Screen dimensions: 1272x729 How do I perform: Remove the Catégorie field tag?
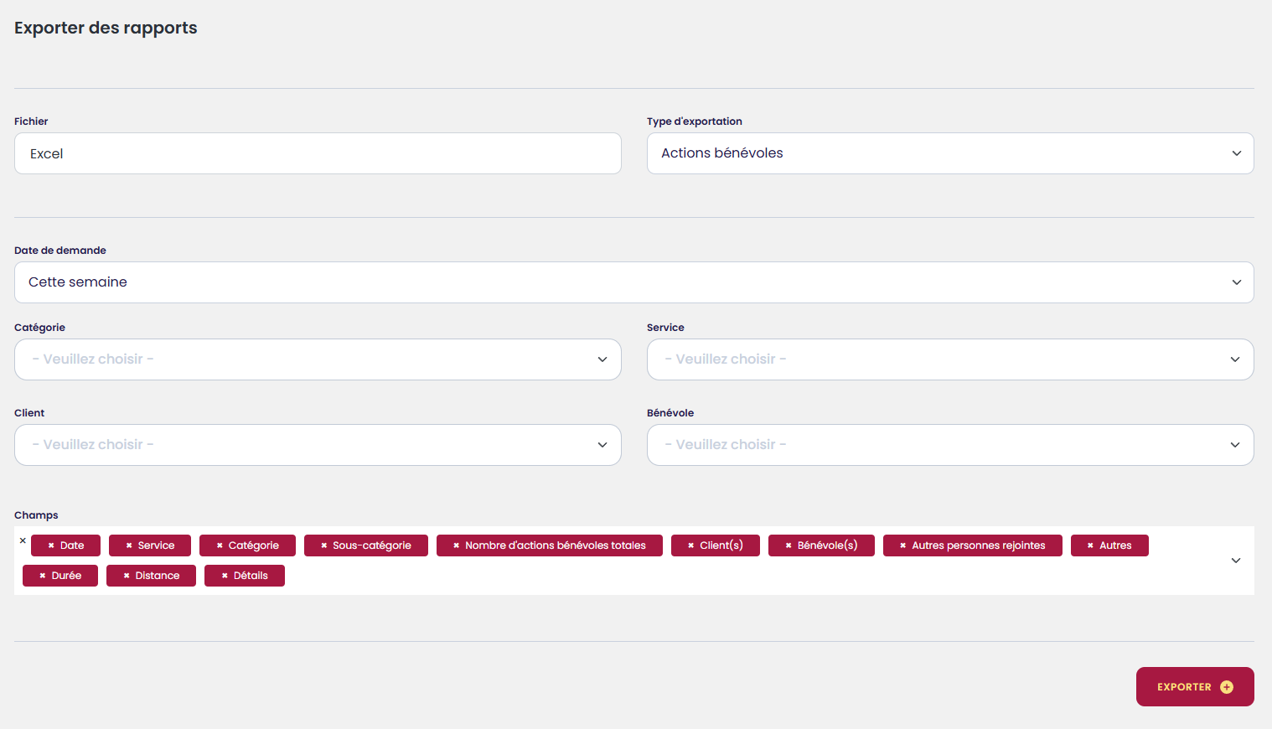click(x=220, y=545)
